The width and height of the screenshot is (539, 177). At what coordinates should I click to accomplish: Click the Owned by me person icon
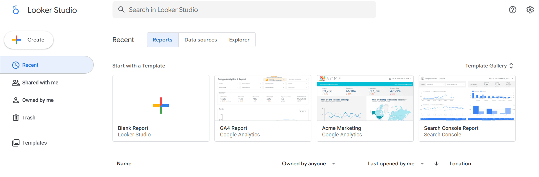point(16,100)
